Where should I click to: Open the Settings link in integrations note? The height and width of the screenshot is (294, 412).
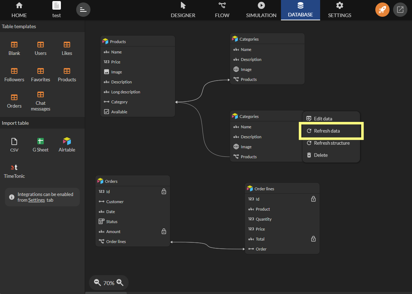pos(36,200)
